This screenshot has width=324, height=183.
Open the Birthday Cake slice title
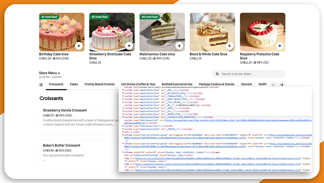pos(54,54)
